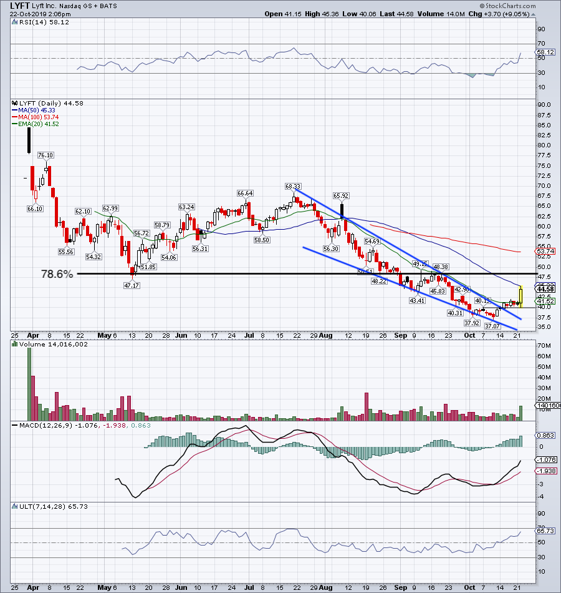Click the 62.99 price annotation

[x=110, y=208]
